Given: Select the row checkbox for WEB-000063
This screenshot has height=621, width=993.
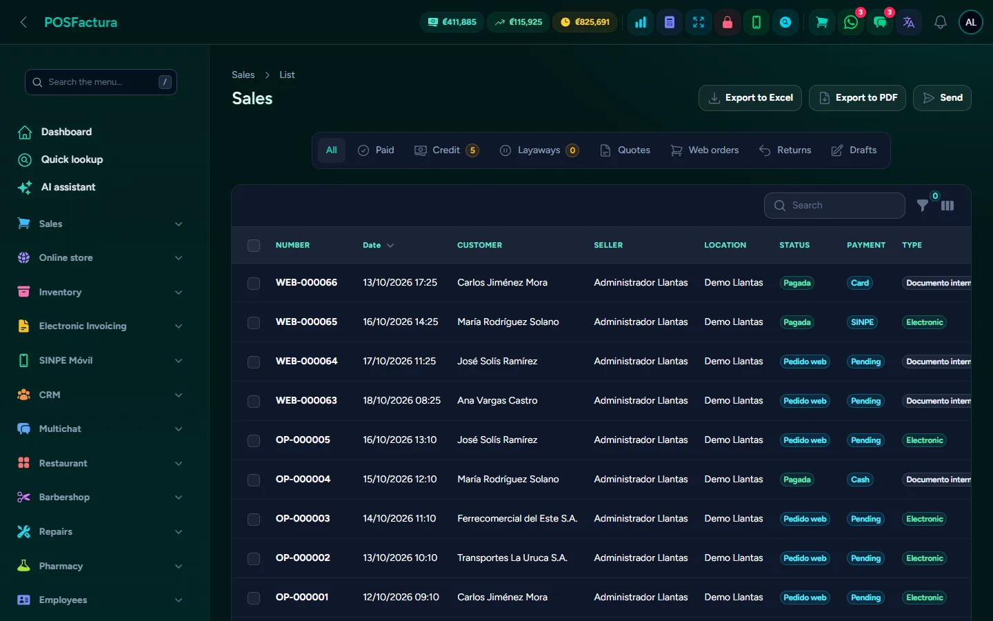Looking at the screenshot, I should [x=254, y=401].
